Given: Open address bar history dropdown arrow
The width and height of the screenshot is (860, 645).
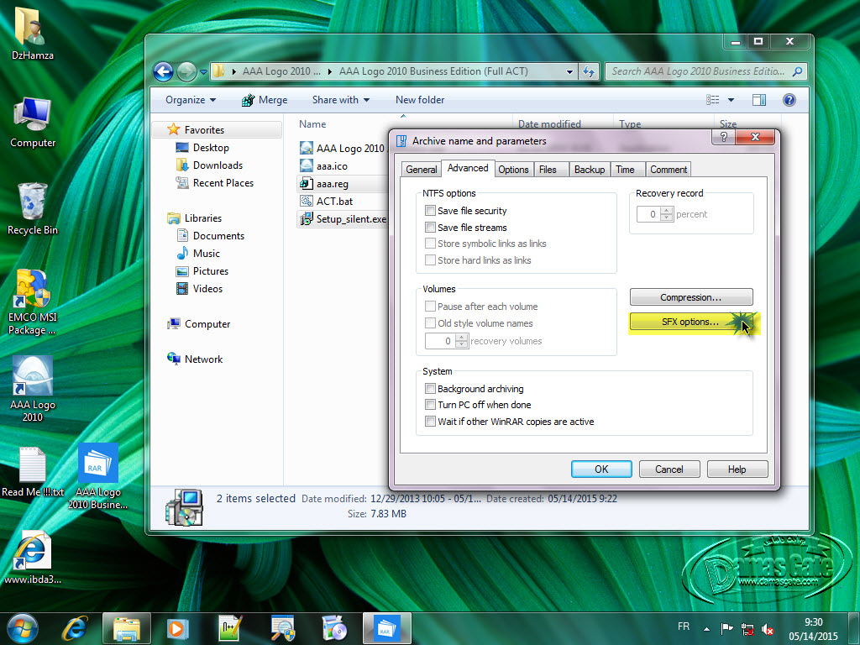Looking at the screenshot, I should coord(569,72).
